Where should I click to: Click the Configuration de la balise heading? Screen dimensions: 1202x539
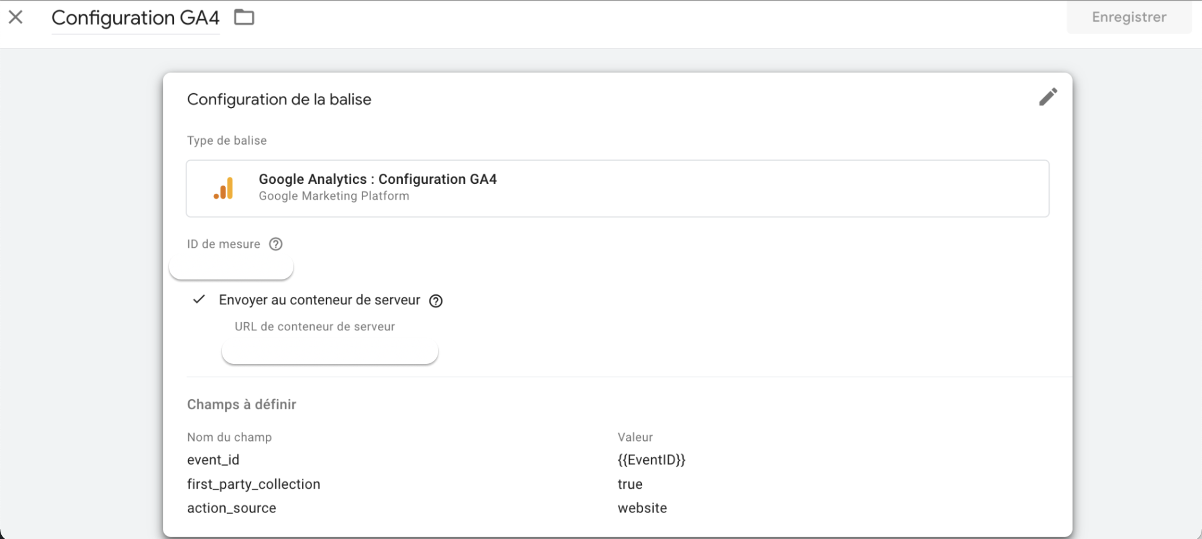point(279,99)
